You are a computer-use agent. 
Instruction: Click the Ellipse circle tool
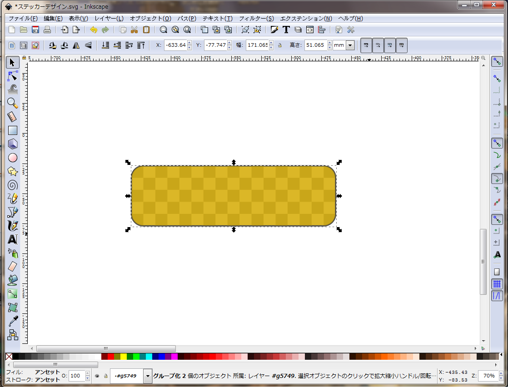tap(13, 158)
